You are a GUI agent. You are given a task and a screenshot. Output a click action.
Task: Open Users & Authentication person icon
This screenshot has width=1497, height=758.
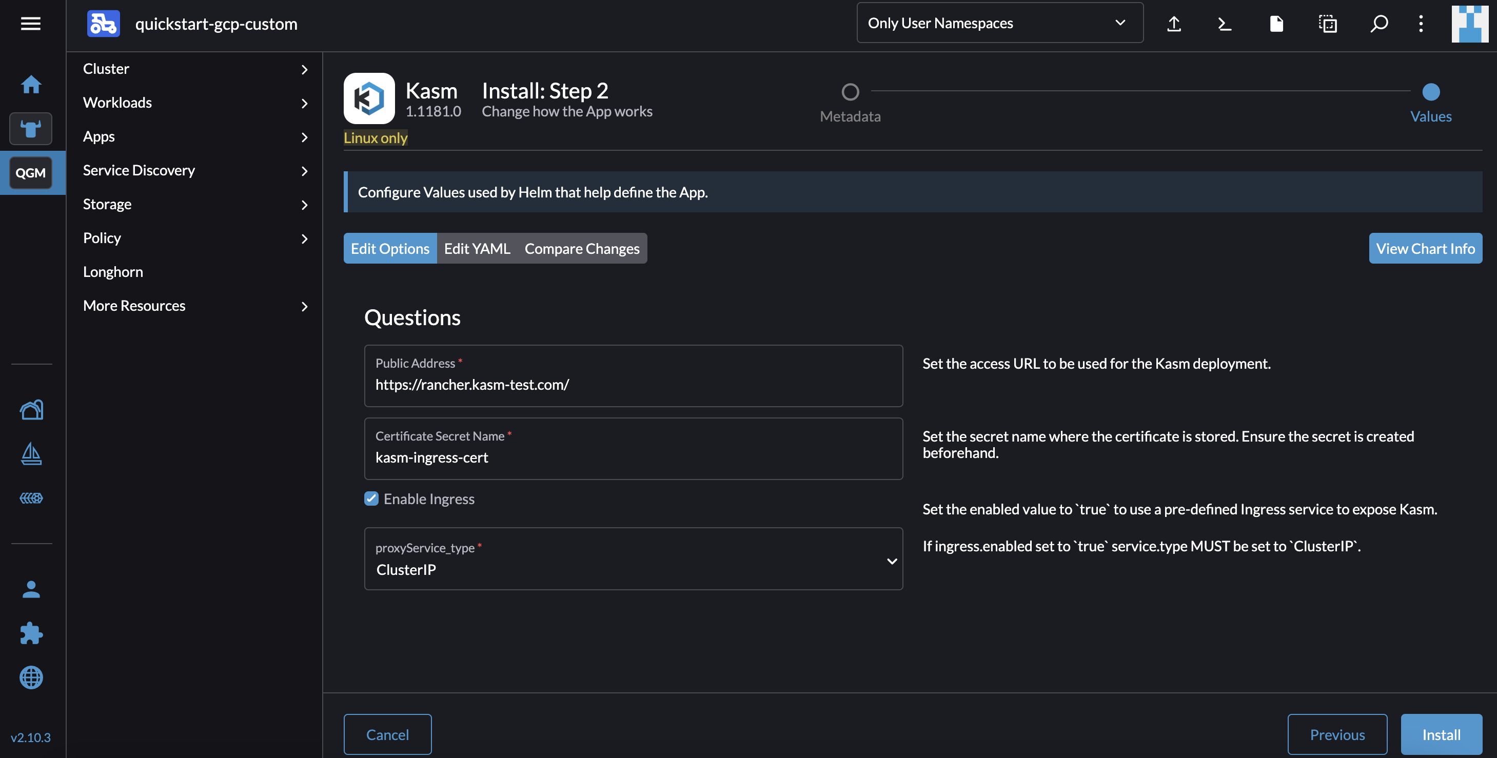click(x=31, y=590)
